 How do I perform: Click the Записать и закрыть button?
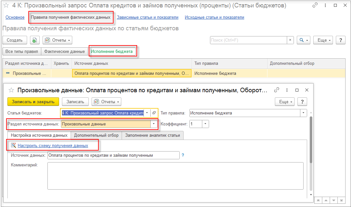click(33, 102)
